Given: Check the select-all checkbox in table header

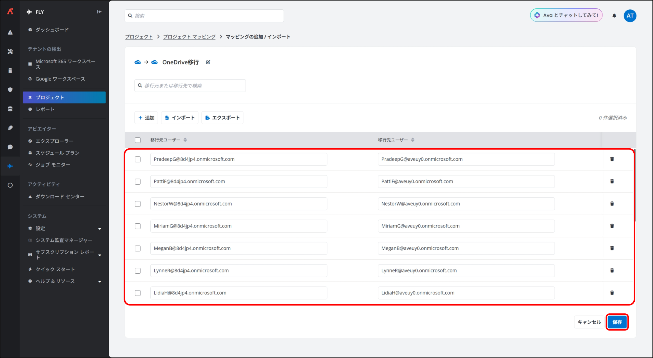Looking at the screenshot, I should (138, 140).
